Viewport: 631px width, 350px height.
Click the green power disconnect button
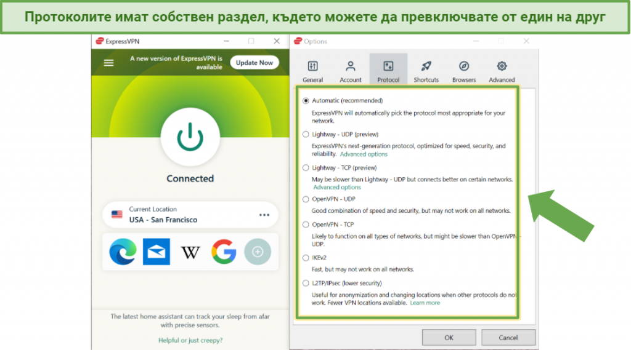190,137
